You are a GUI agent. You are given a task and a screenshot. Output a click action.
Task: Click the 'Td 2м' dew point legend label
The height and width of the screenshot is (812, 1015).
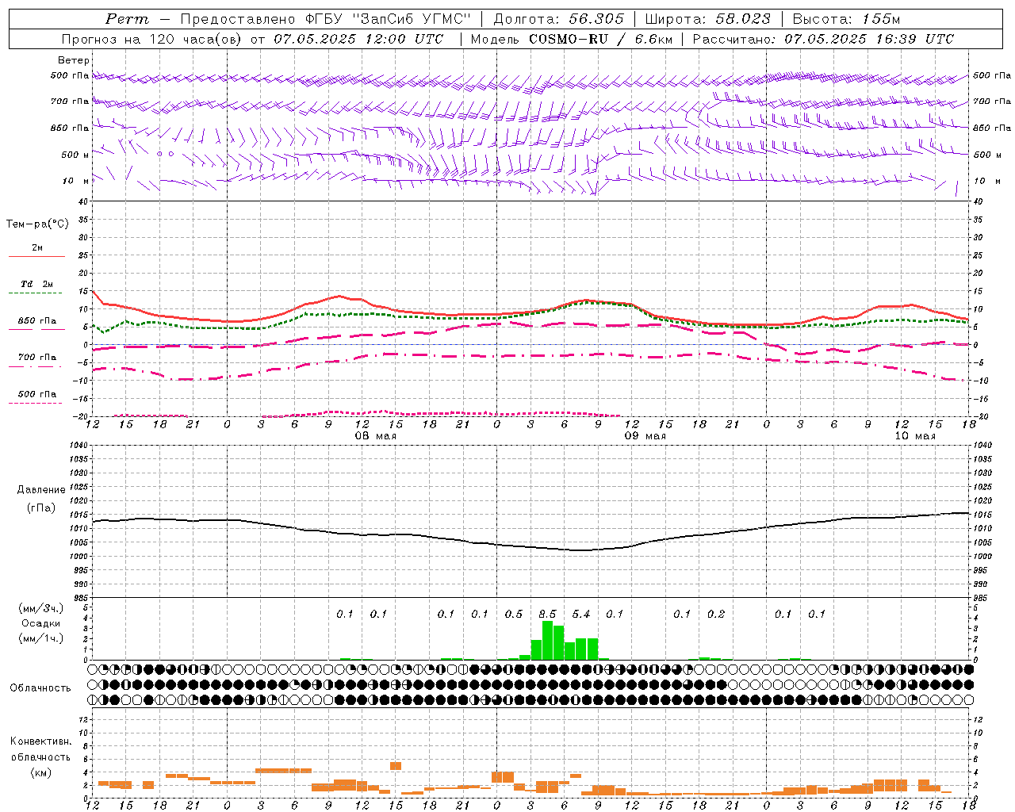coord(37,284)
